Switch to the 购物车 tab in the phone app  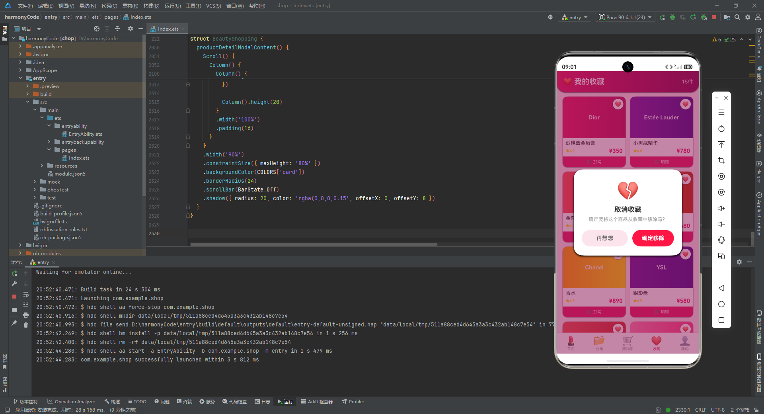click(x=628, y=343)
